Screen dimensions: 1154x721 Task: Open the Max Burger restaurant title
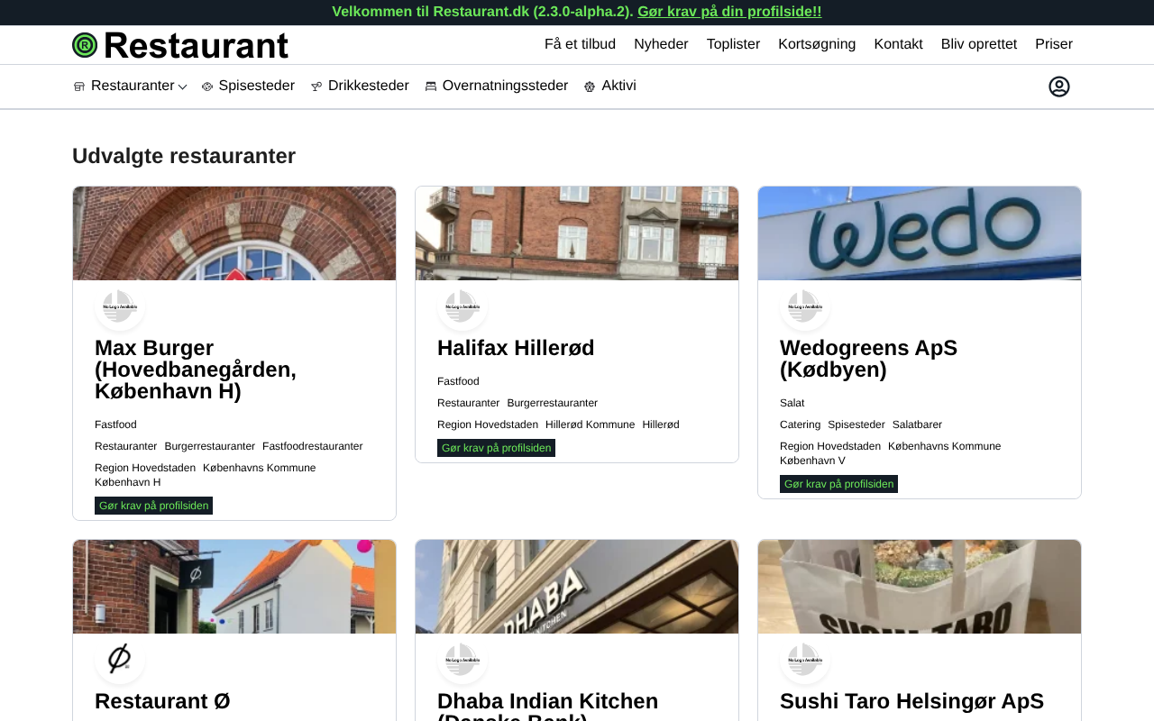pos(196,370)
